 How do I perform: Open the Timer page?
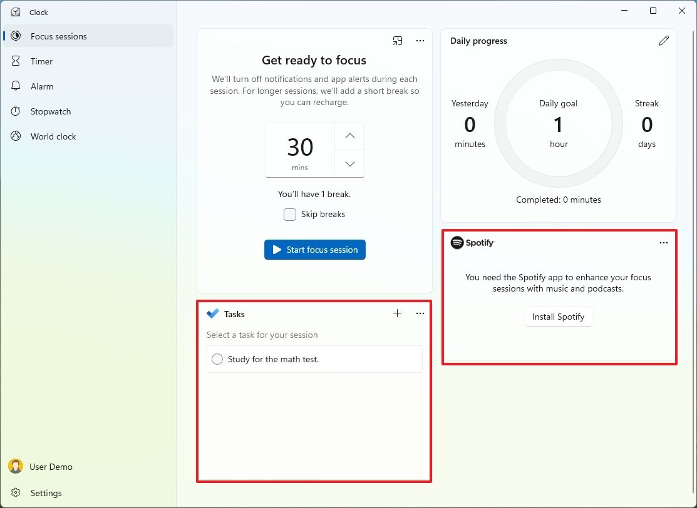coord(41,61)
